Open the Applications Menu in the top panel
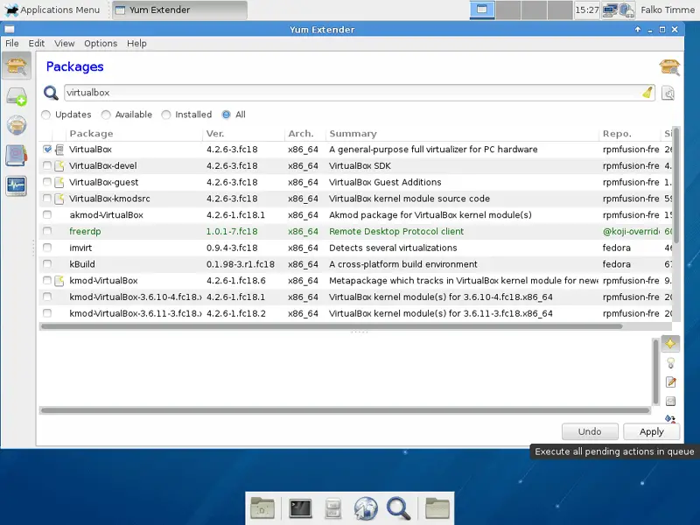This screenshot has width=700, height=525. (x=53, y=10)
